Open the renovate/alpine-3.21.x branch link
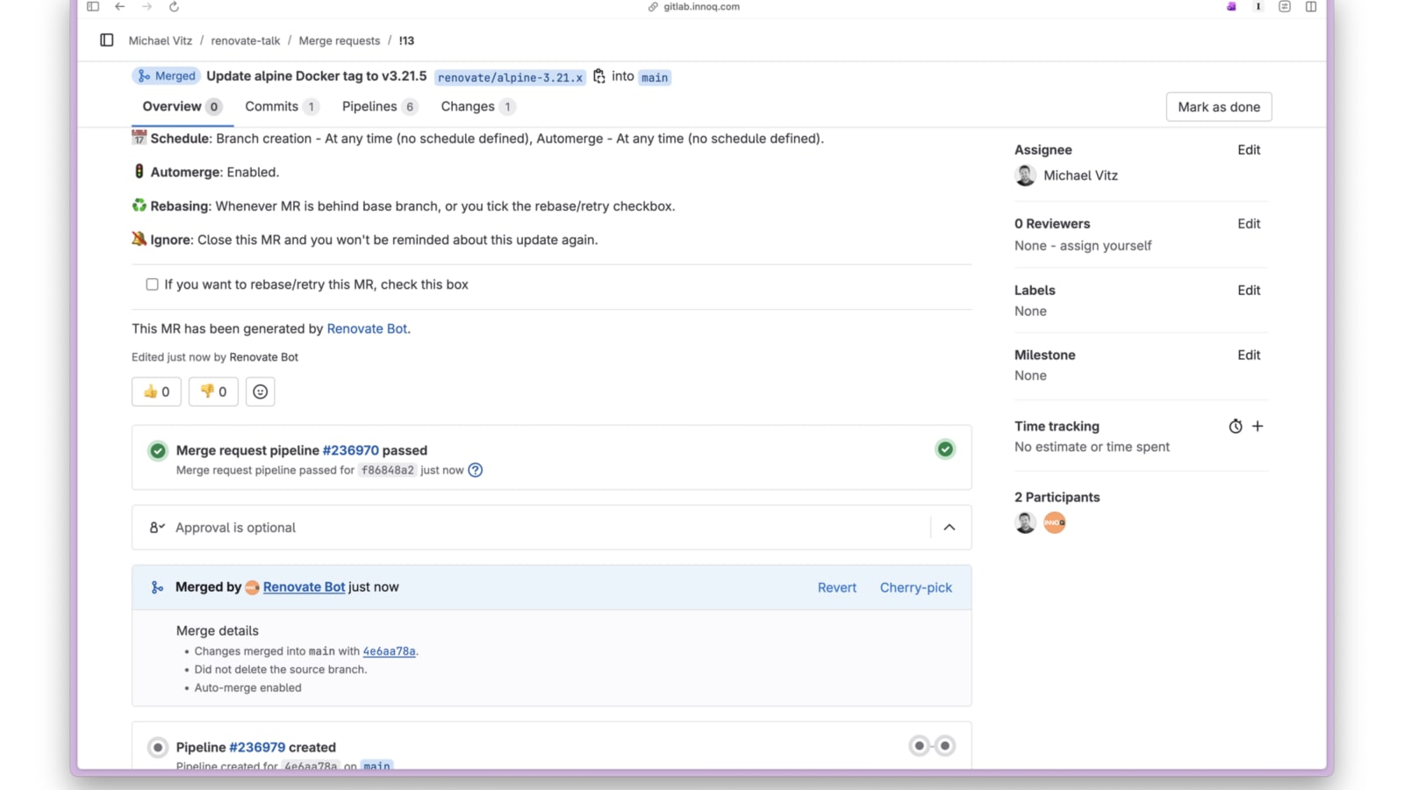The width and height of the screenshot is (1404, 790). pyautogui.click(x=510, y=77)
